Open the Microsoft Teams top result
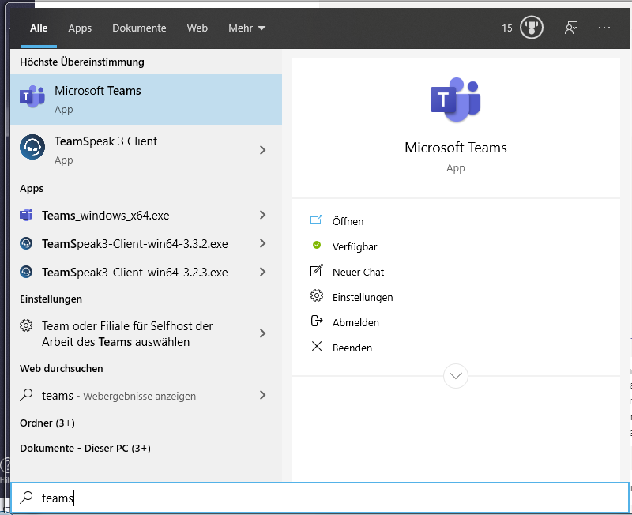Image resolution: width=632 pixels, height=515 pixels. 146,100
